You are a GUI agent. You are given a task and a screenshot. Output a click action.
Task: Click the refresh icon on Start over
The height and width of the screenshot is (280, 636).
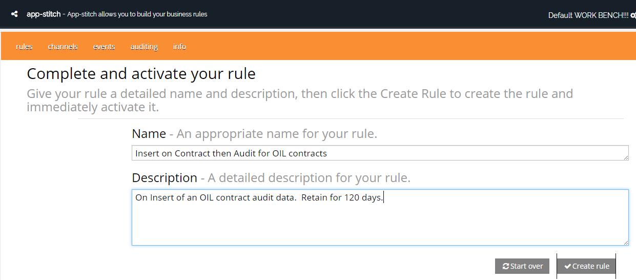(x=506, y=266)
